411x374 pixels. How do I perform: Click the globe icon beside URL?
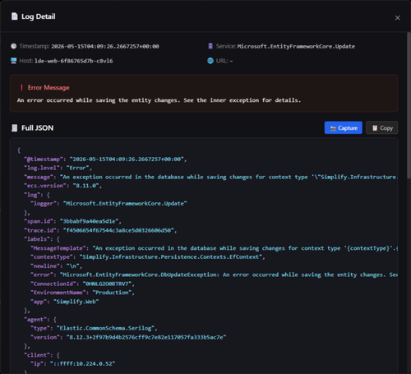[x=210, y=61]
